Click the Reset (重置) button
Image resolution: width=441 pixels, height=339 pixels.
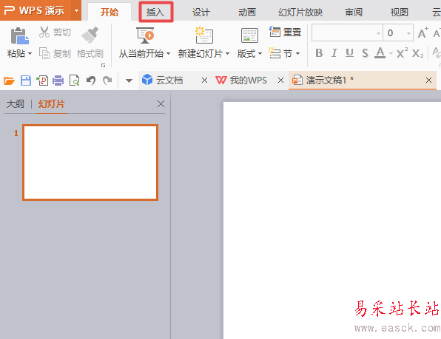pyautogui.click(x=285, y=32)
